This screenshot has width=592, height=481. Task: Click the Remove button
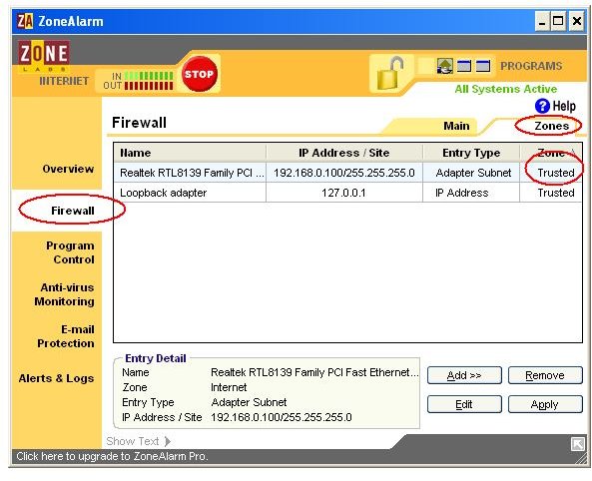pos(545,375)
